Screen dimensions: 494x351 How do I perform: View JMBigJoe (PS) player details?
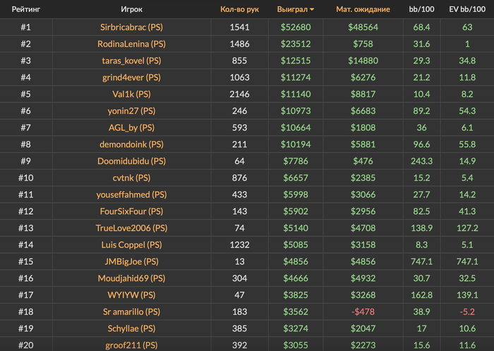(x=131, y=261)
